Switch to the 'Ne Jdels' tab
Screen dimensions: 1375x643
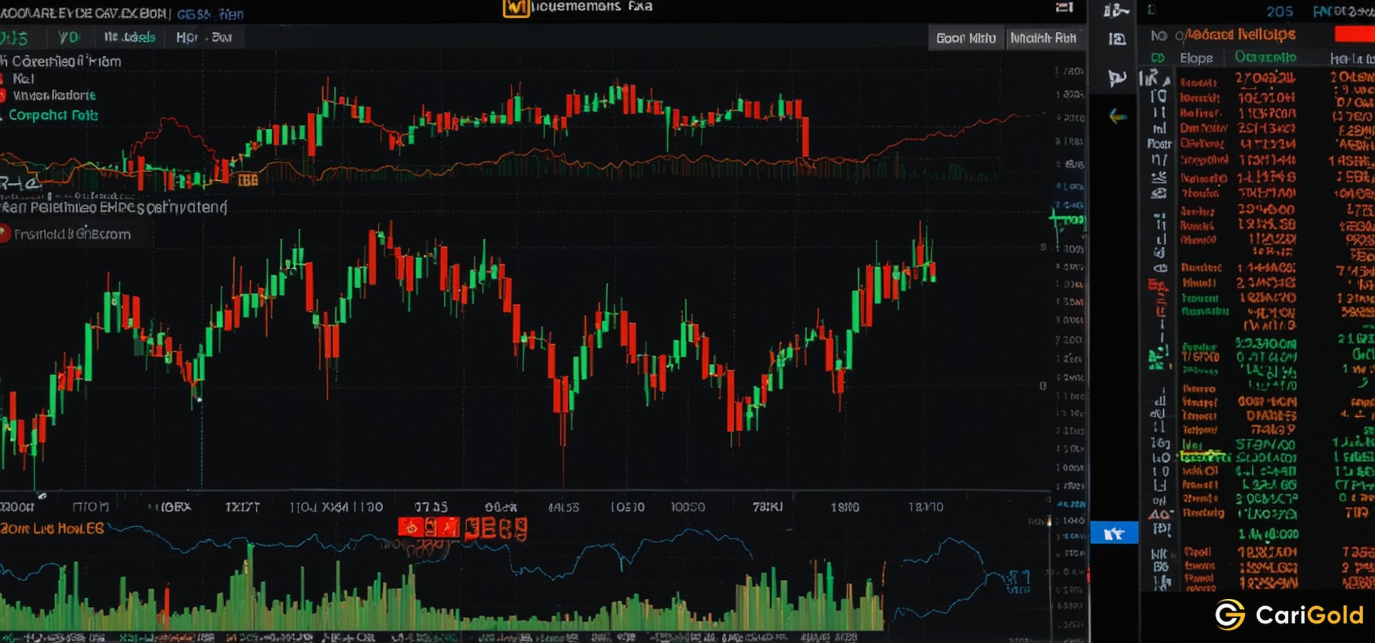click(x=130, y=37)
